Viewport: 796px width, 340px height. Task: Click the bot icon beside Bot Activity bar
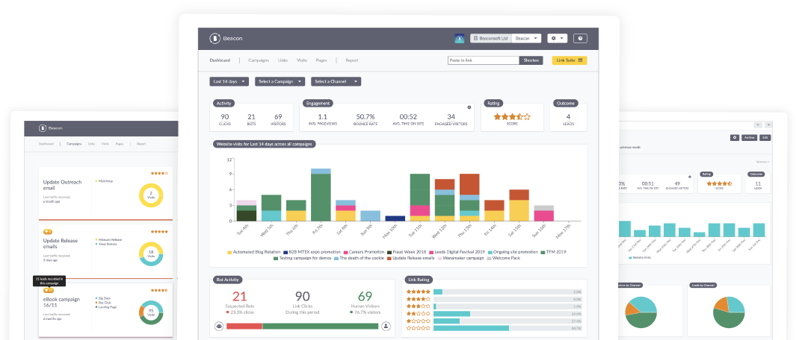[x=219, y=326]
